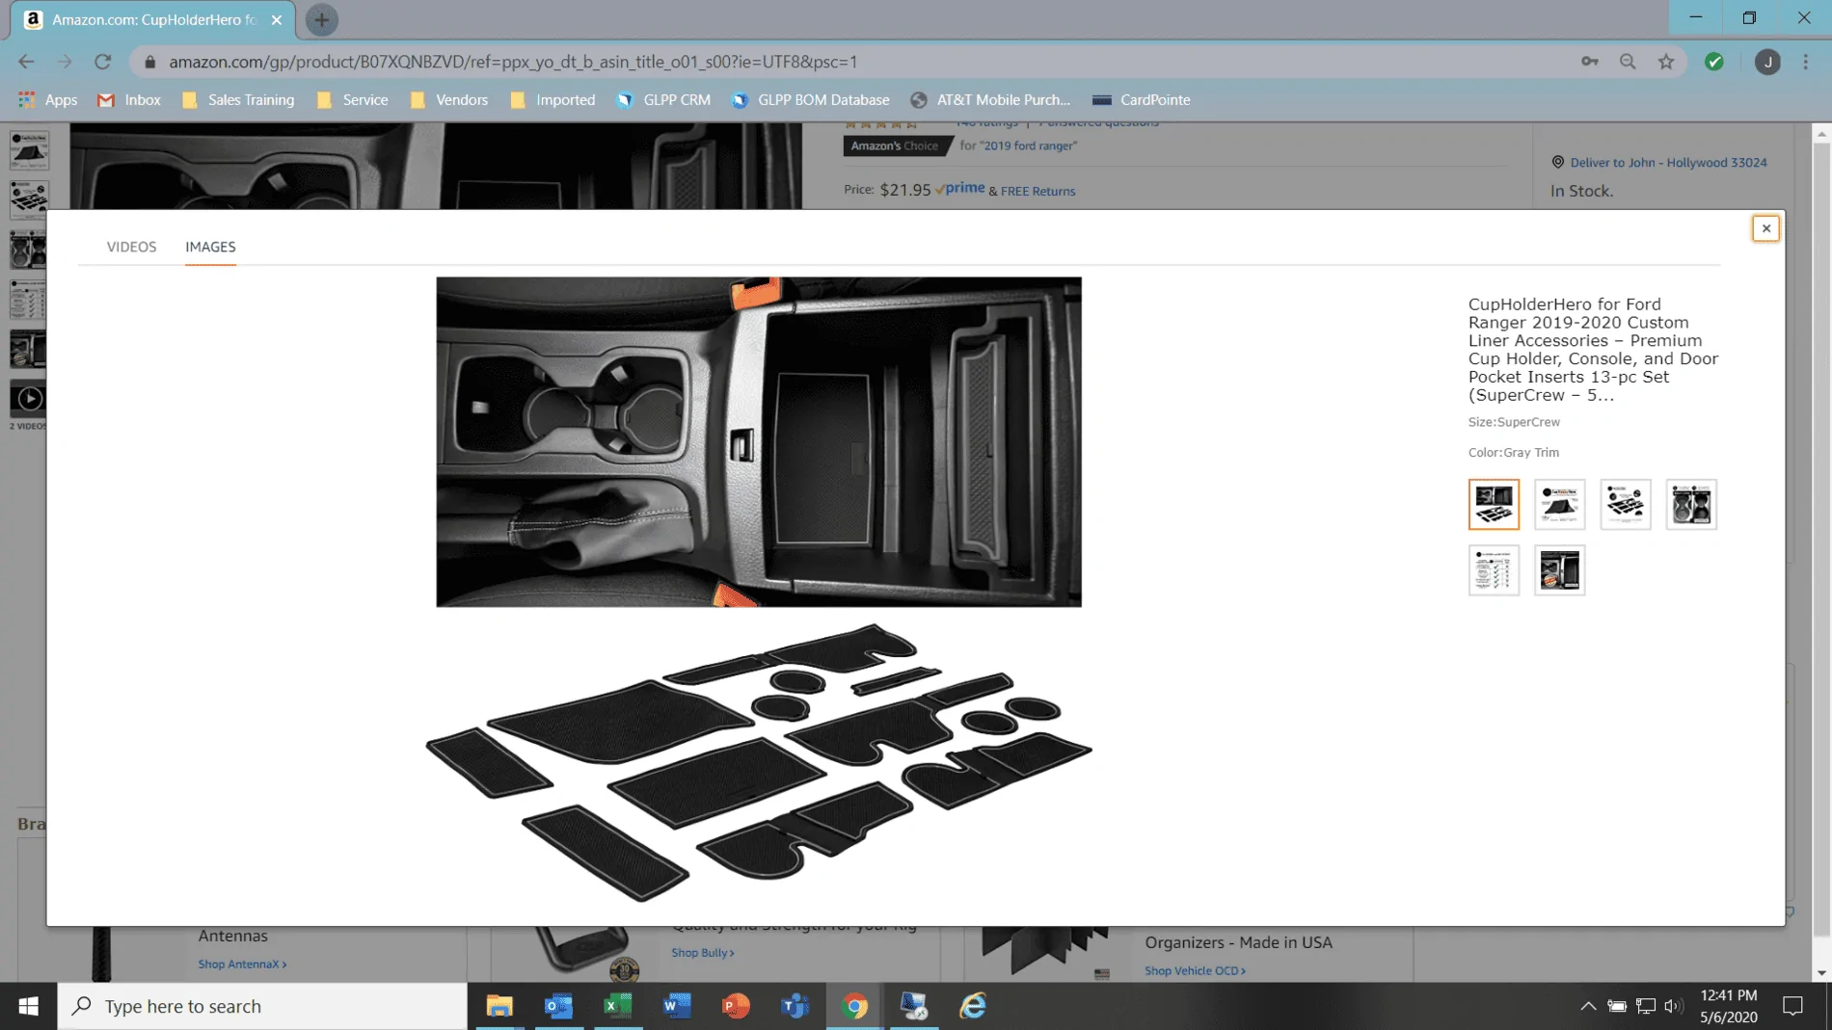This screenshot has width=1832, height=1030.
Task: Open battery status tray icon
Action: click(x=1617, y=1006)
